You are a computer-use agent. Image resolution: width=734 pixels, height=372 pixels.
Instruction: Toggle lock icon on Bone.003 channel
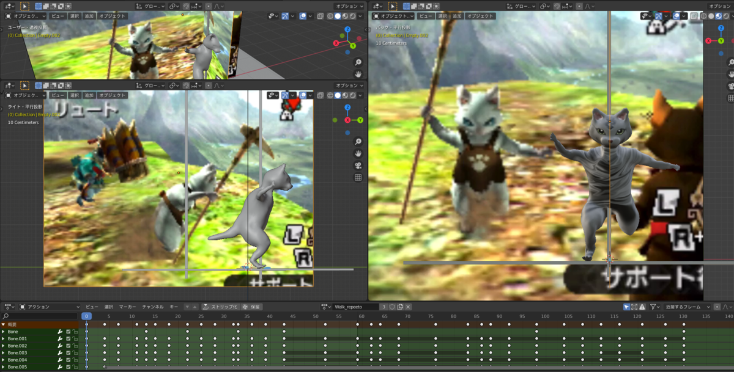click(75, 353)
